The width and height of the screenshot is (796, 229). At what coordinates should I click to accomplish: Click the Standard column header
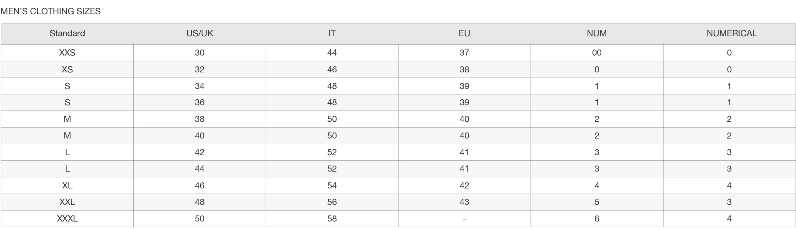(67, 33)
